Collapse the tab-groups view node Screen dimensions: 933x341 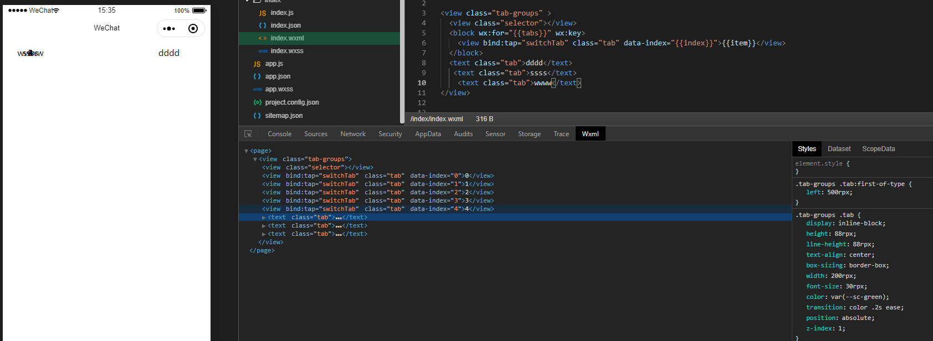click(x=255, y=159)
